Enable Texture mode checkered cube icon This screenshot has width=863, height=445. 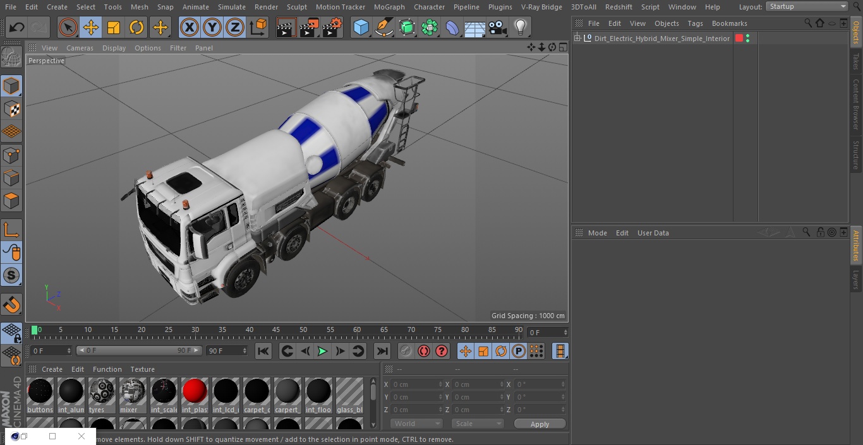point(11,109)
